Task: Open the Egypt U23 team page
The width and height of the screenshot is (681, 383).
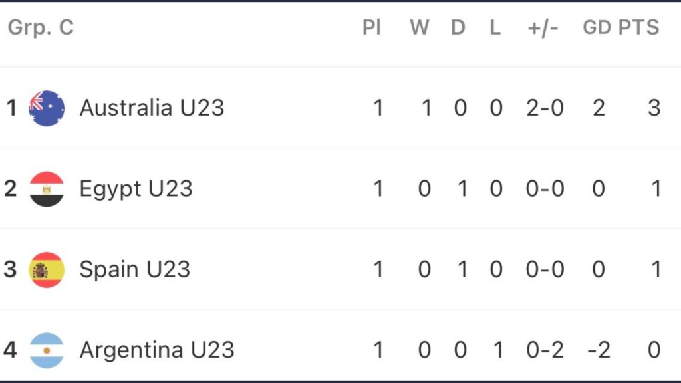Action: (x=136, y=190)
